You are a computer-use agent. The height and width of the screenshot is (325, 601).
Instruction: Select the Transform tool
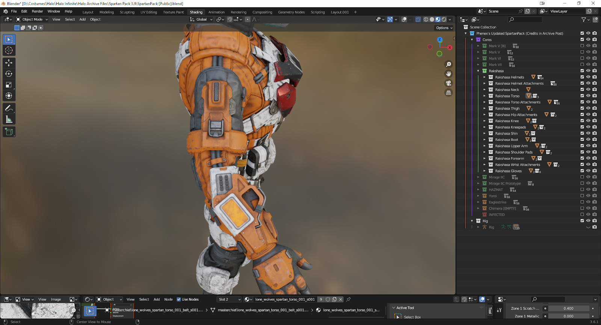9,96
